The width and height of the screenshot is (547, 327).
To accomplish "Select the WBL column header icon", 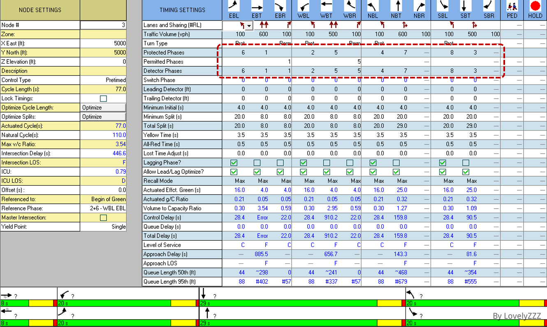I will click(x=303, y=6).
